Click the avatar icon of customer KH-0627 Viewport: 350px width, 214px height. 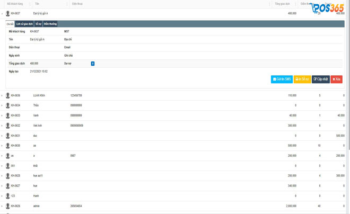click(8, 186)
